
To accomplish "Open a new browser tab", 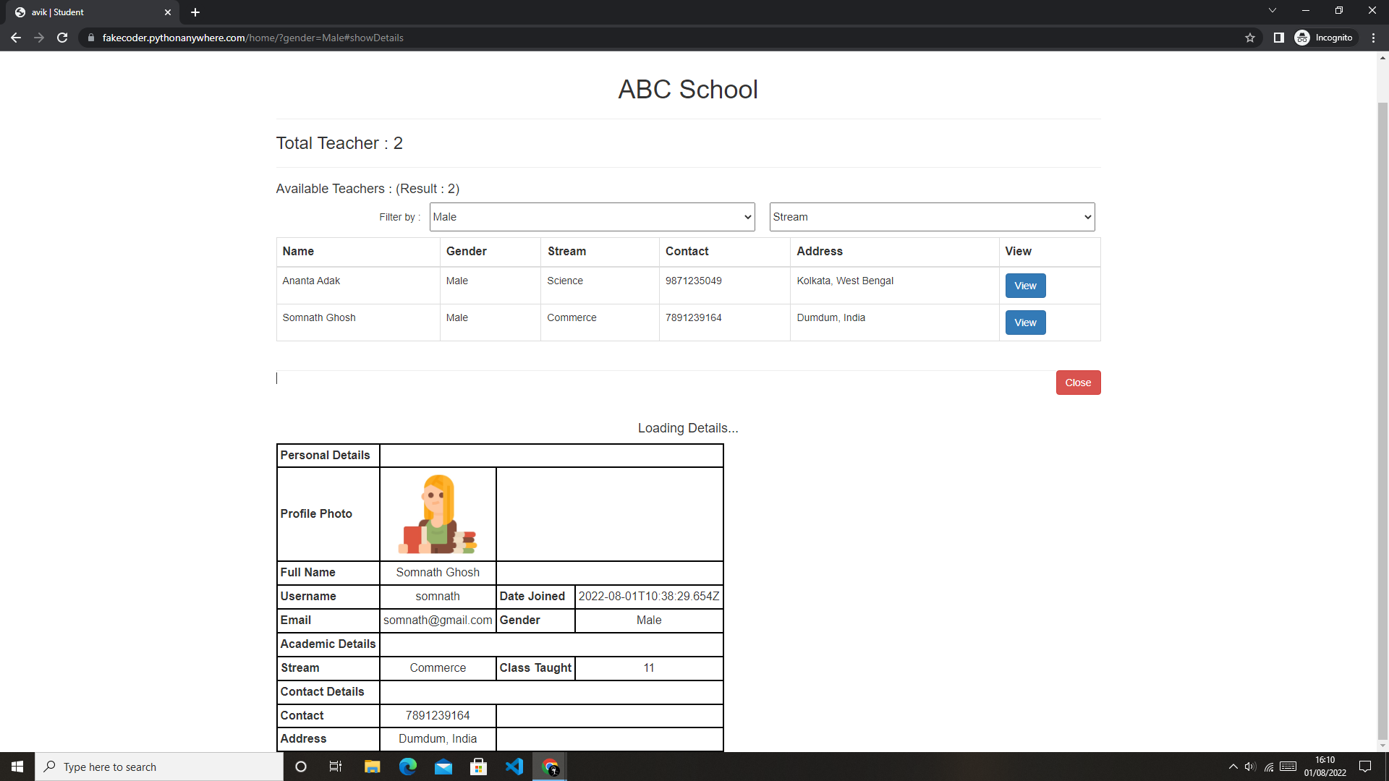I will [195, 12].
